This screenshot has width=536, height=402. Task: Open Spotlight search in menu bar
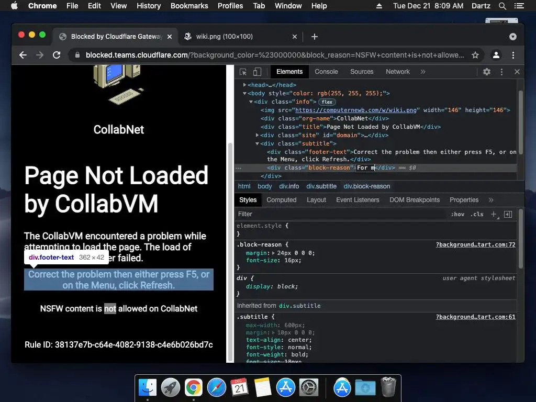pos(502,6)
